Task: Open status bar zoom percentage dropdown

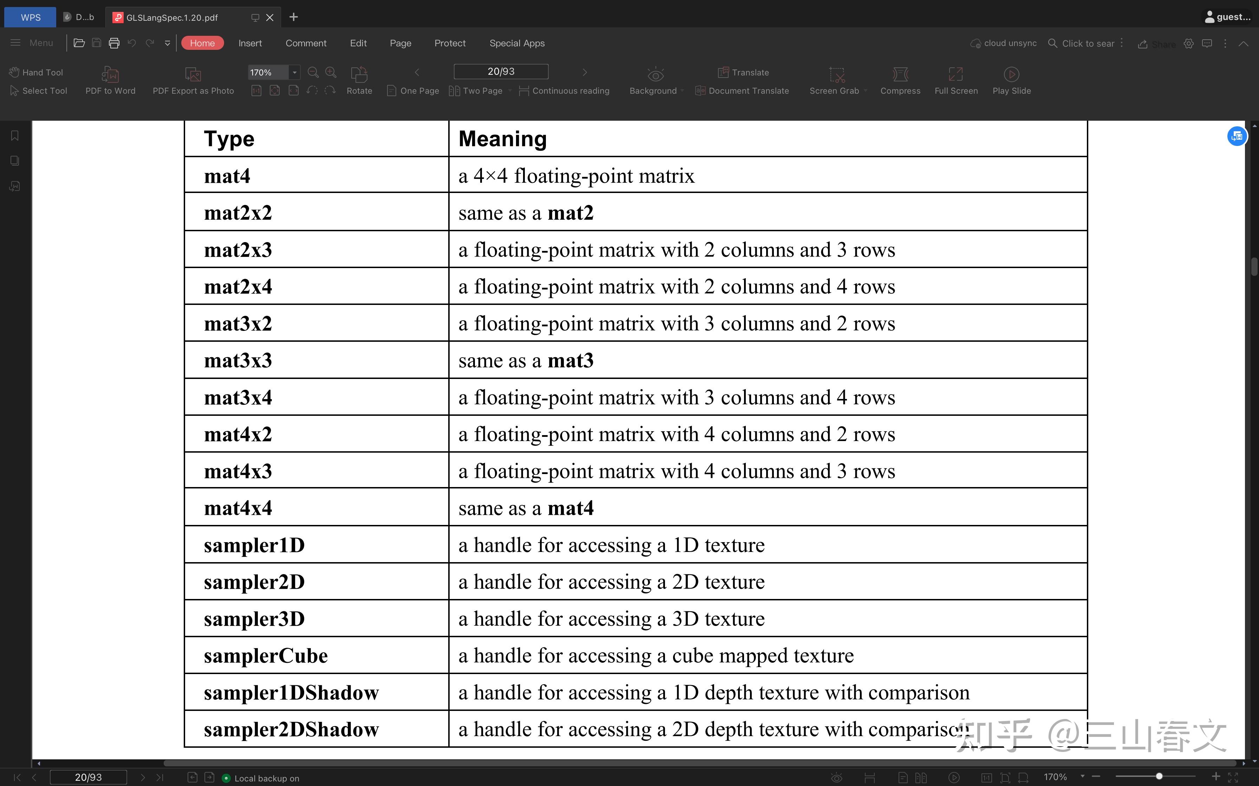Action: point(1082,777)
